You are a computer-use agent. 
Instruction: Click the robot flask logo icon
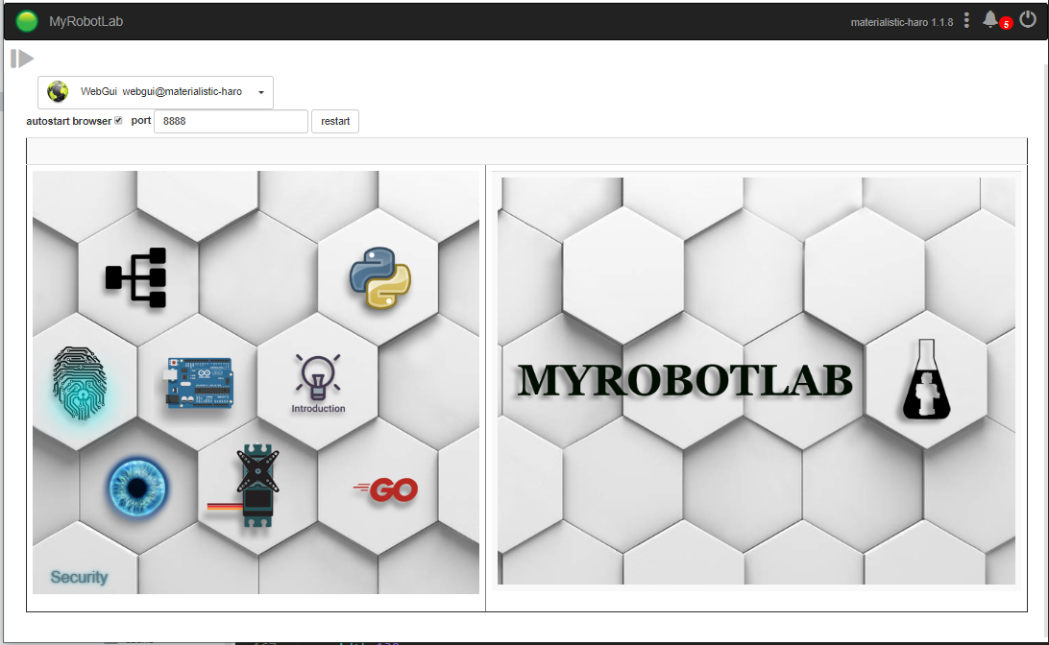[927, 379]
